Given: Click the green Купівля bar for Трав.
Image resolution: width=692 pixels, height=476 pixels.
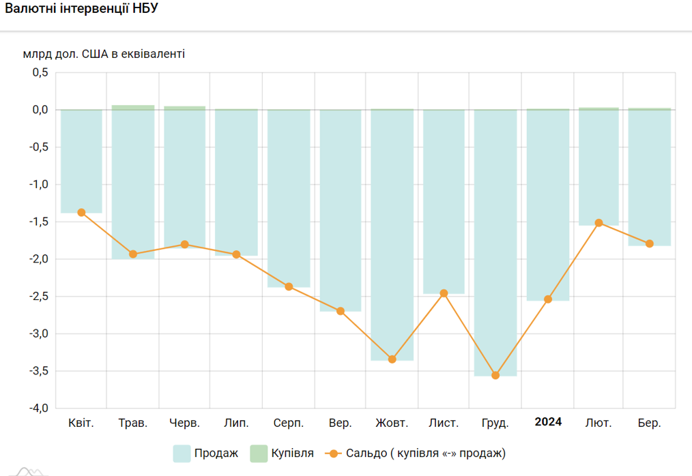Looking at the screenshot, I should click(133, 107).
